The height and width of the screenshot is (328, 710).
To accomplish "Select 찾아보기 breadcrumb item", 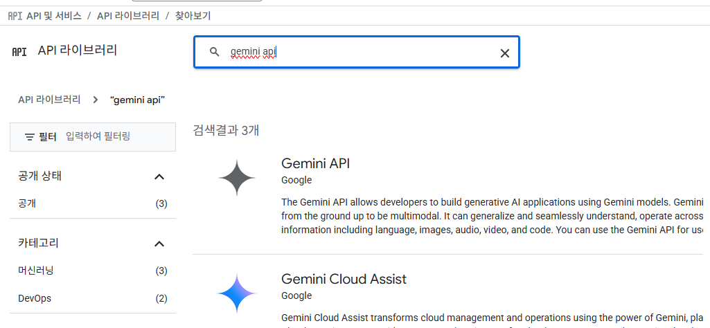I will click(x=193, y=17).
